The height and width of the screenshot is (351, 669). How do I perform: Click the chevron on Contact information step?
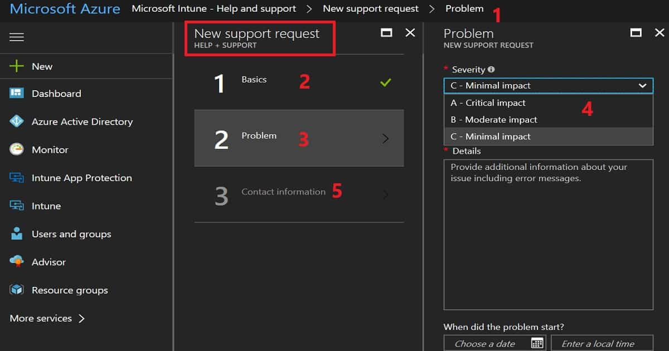(x=385, y=195)
